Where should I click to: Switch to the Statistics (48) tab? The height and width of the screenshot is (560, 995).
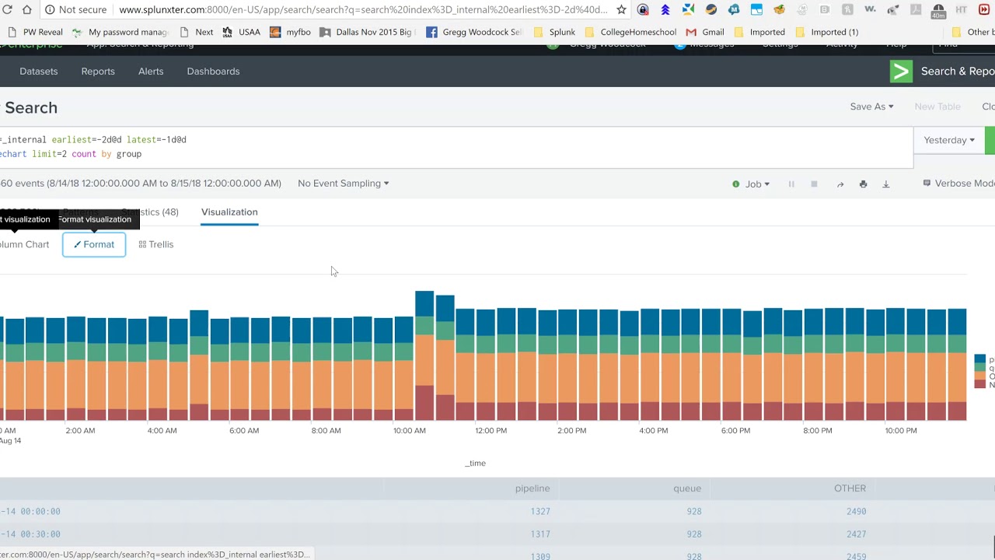coord(150,212)
